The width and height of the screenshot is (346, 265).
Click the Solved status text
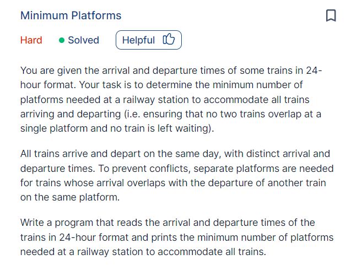(x=83, y=40)
